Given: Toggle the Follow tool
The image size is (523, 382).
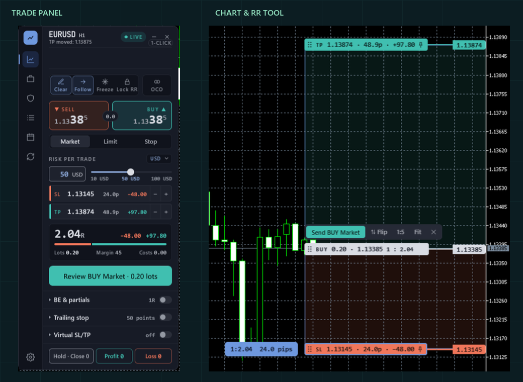Looking at the screenshot, I should 82,85.
